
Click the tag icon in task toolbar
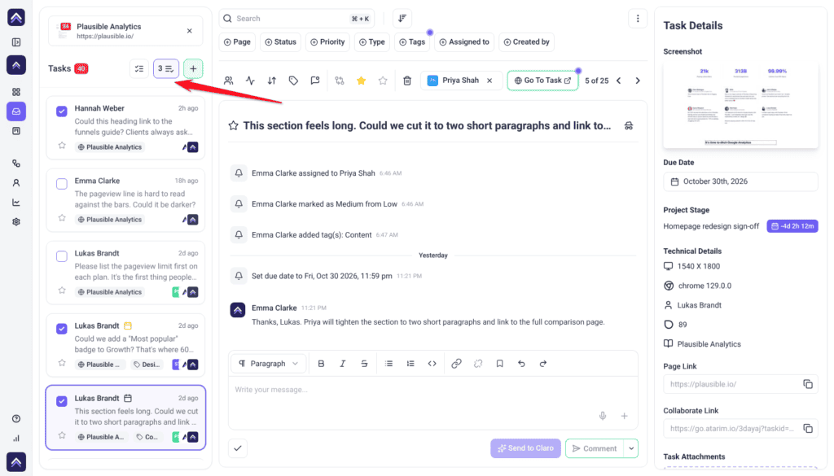pyautogui.click(x=293, y=81)
